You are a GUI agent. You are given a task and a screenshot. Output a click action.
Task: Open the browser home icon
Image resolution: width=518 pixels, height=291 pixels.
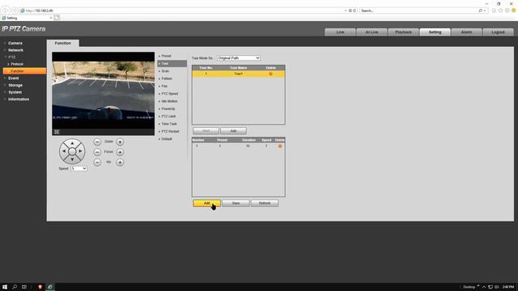(x=494, y=11)
